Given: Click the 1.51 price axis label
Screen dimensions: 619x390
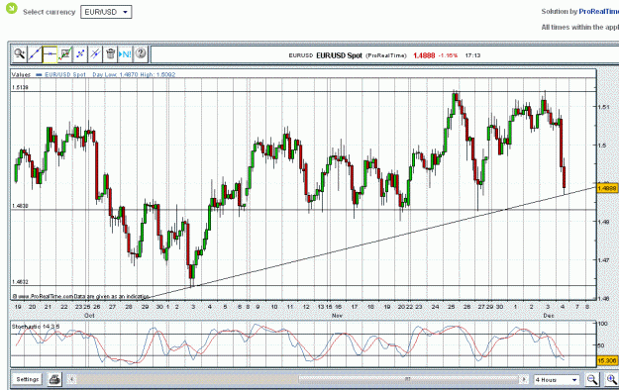Looking at the screenshot, I should (603, 107).
